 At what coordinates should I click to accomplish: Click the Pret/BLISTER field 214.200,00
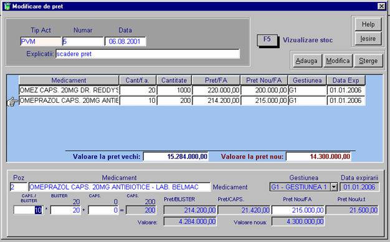(x=190, y=210)
